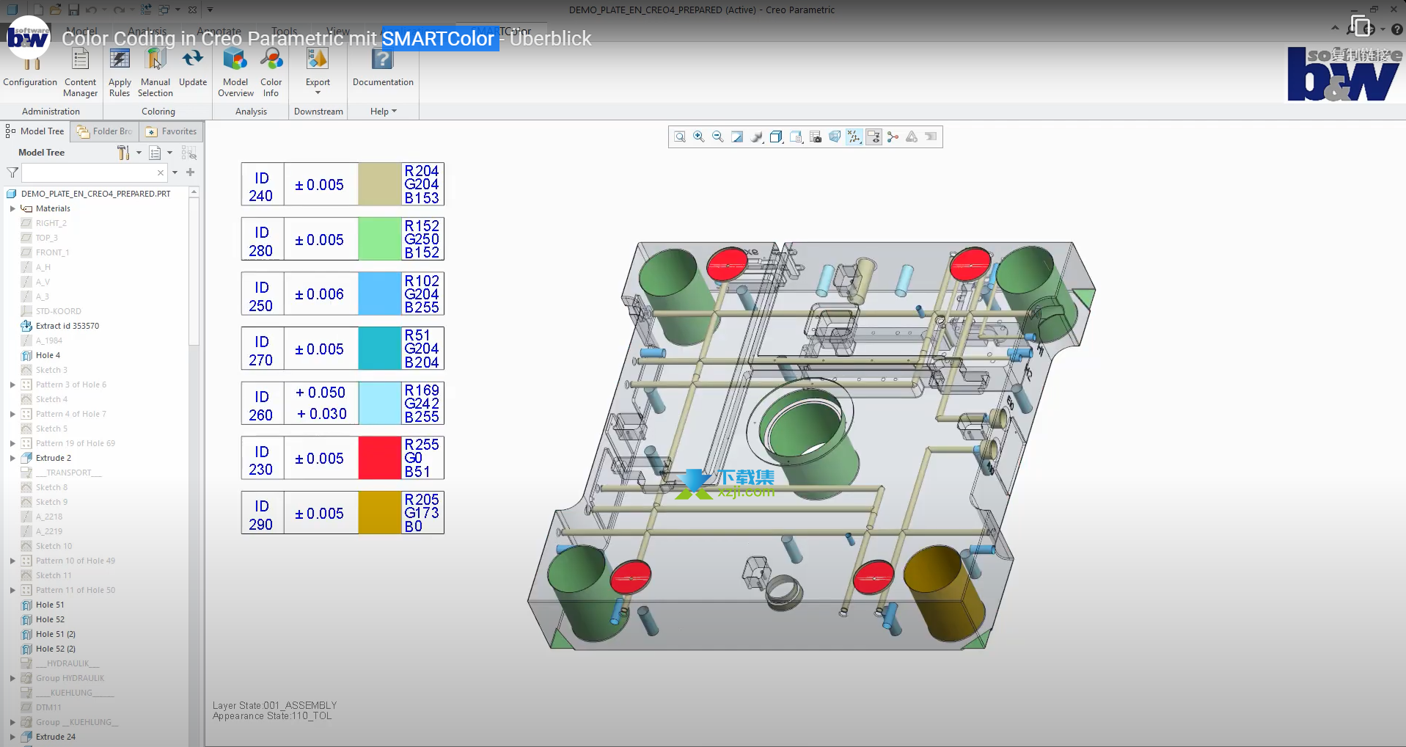The image size is (1406, 747).
Task: Expand Pattern 3 of Hole 6
Action: click(12, 385)
